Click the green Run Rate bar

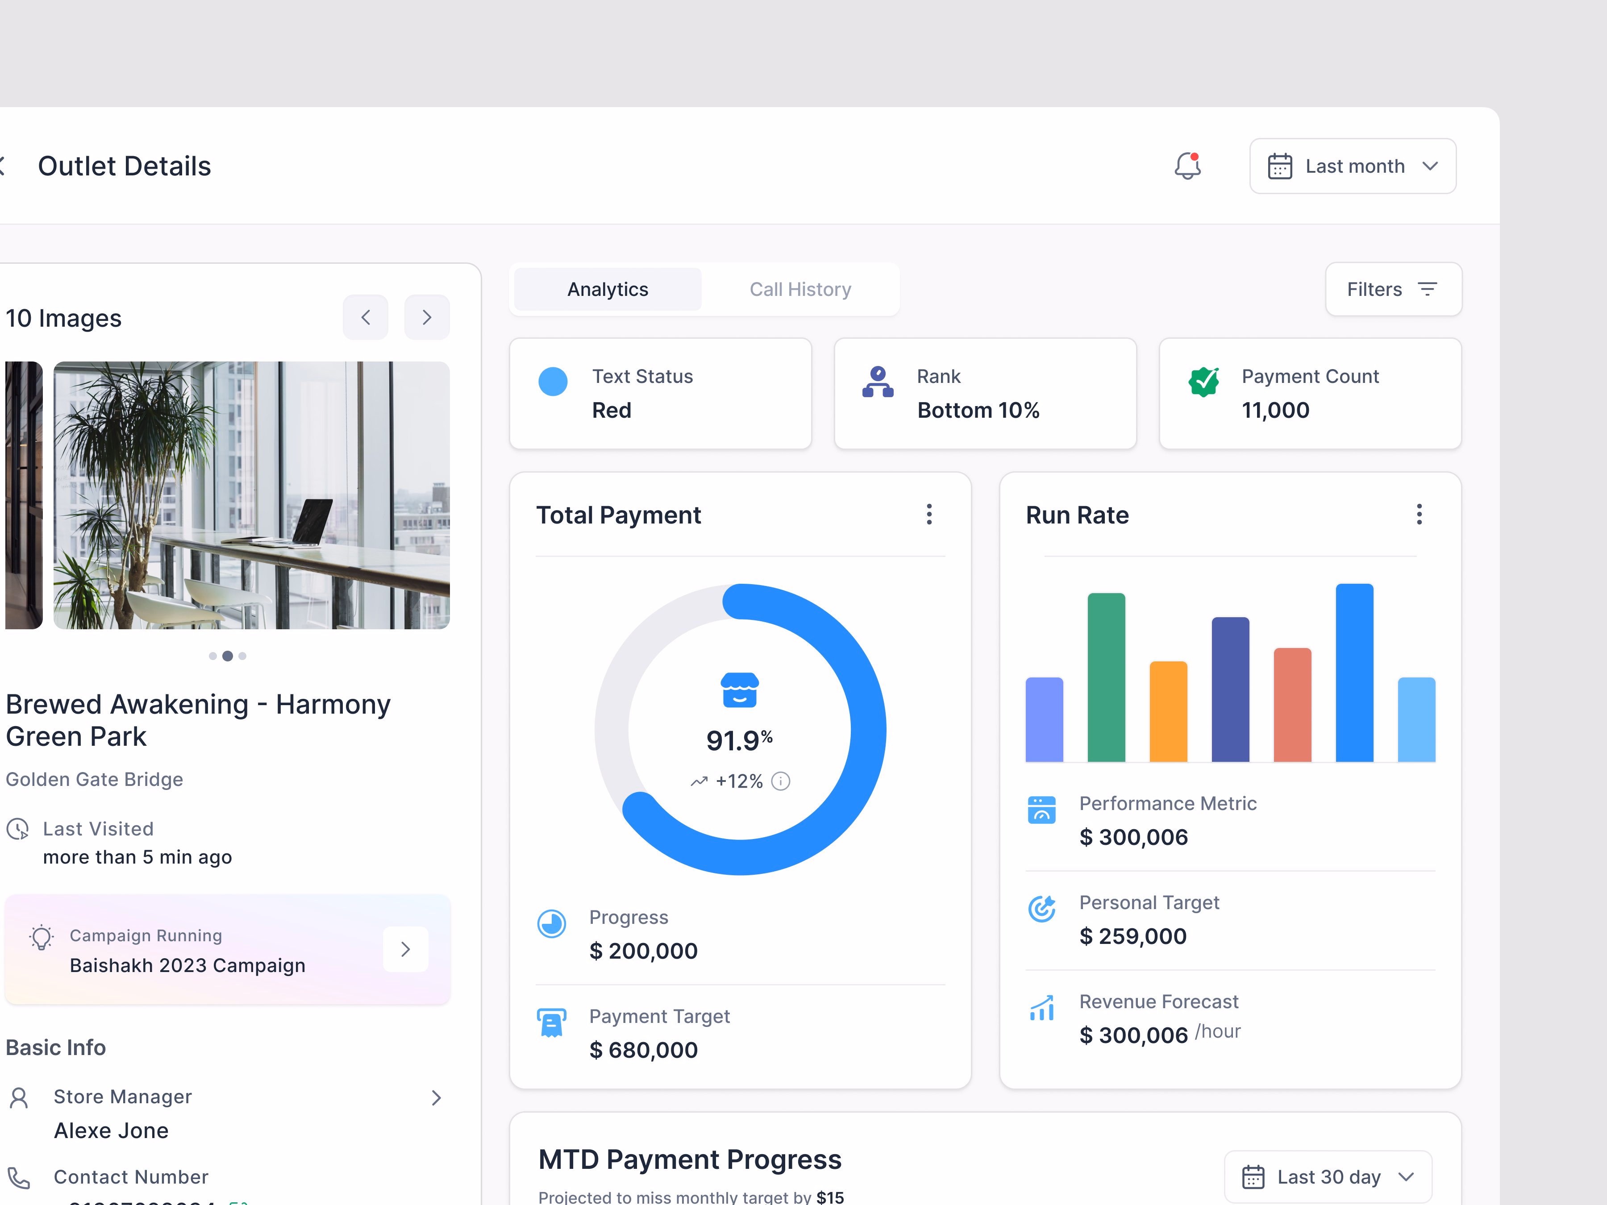1106,677
